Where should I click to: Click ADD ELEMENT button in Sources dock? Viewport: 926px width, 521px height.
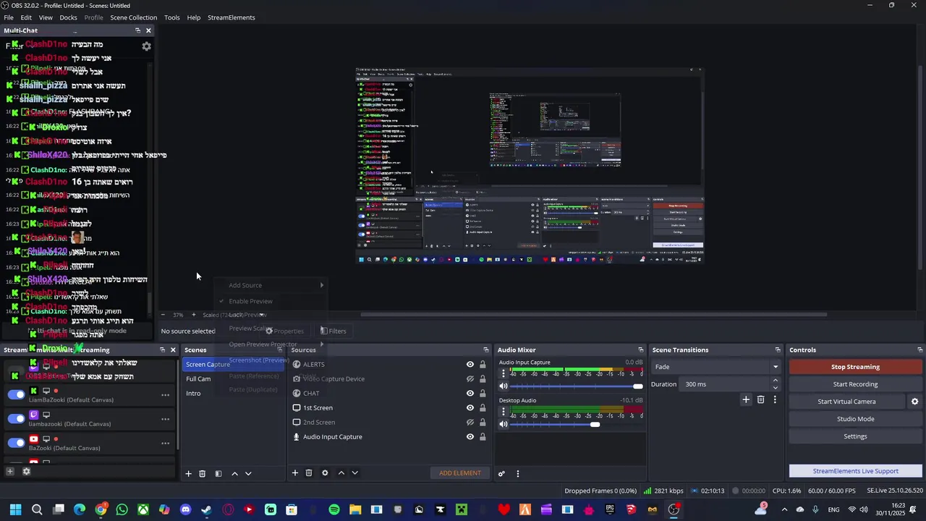(x=460, y=473)
